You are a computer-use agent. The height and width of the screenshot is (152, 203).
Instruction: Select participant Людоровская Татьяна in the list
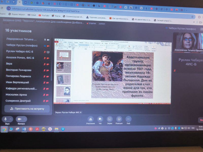tap(22, 39)
